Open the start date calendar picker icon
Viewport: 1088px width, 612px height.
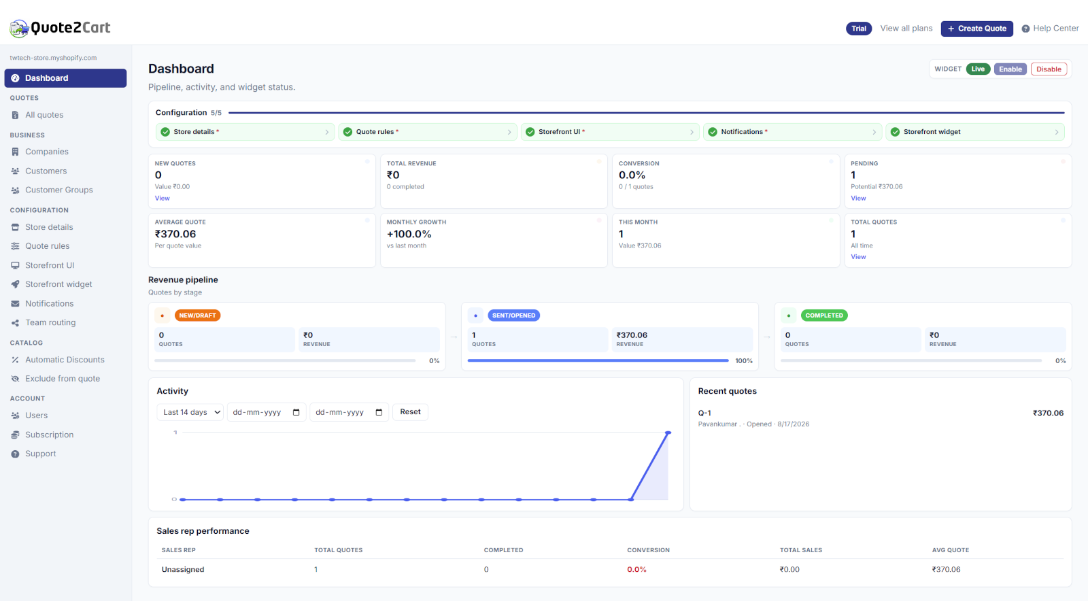point(296,412)
